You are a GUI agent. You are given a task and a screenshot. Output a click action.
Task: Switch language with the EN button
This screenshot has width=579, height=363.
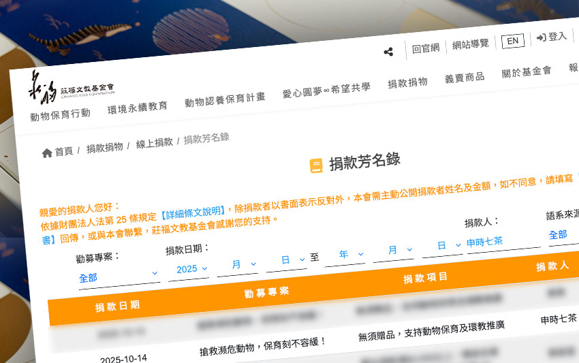coord(512,41)
